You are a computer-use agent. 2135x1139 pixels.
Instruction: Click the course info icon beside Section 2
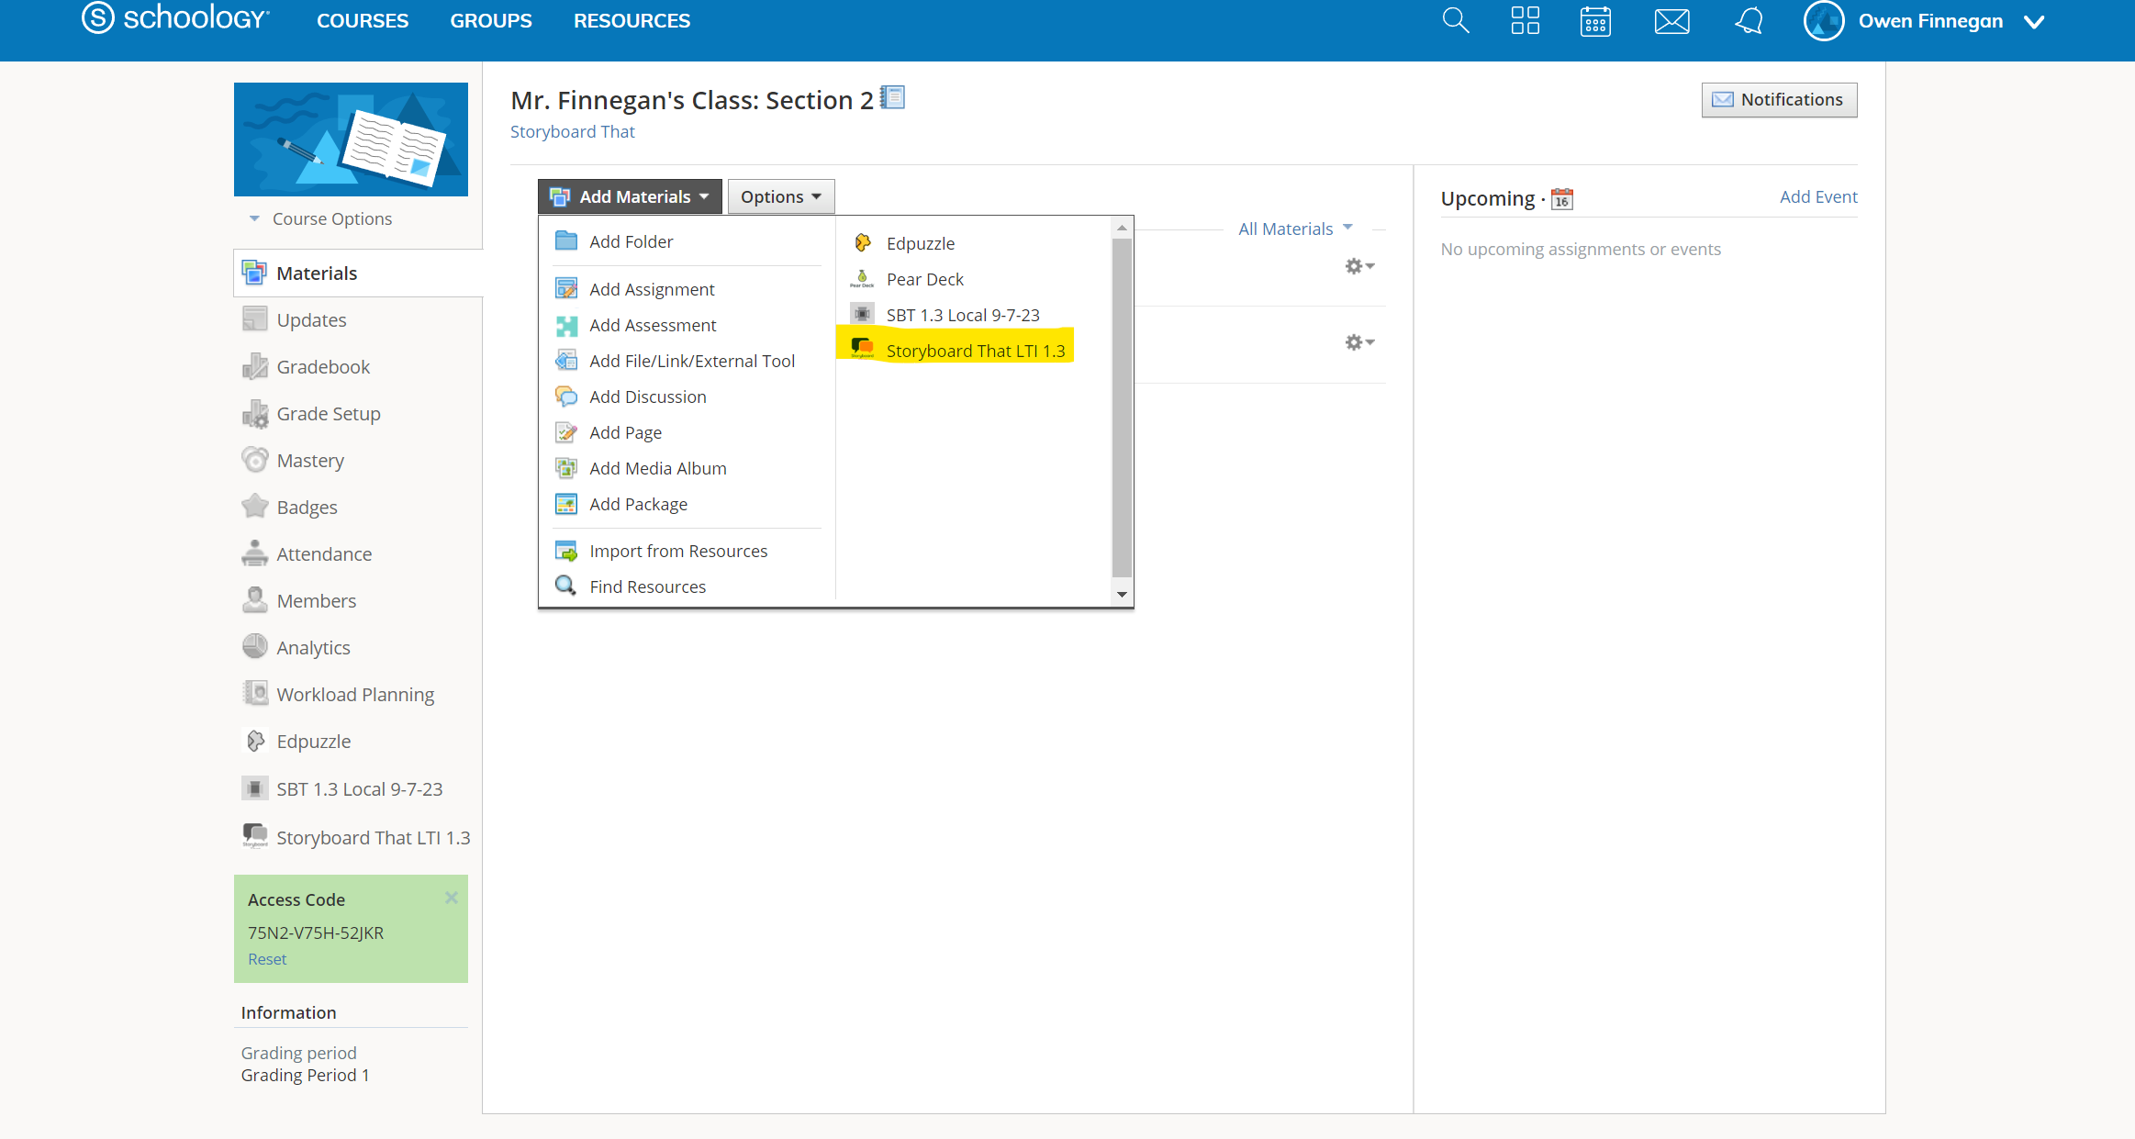coord(893,97)
